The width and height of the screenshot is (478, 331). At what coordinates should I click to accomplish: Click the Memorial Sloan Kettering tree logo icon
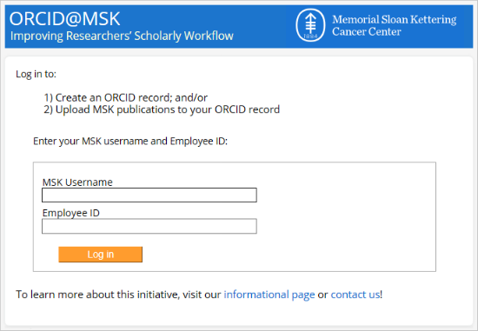(x=310, y=25)
